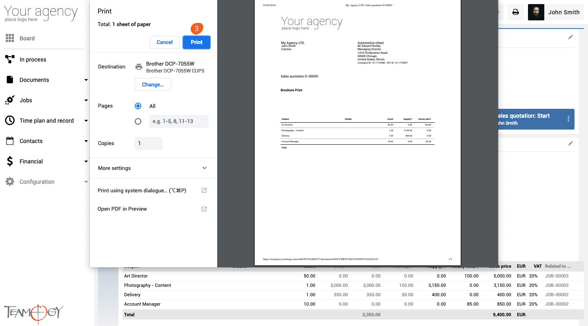Expand the Configuration dropdown arrow
This screenshot has width=588, height=326.
(86, 182)
